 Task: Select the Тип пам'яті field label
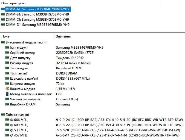[x=19, y=73]
